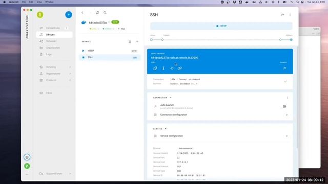Click the third icon in the blue panel's Copy row

[172, 68]
